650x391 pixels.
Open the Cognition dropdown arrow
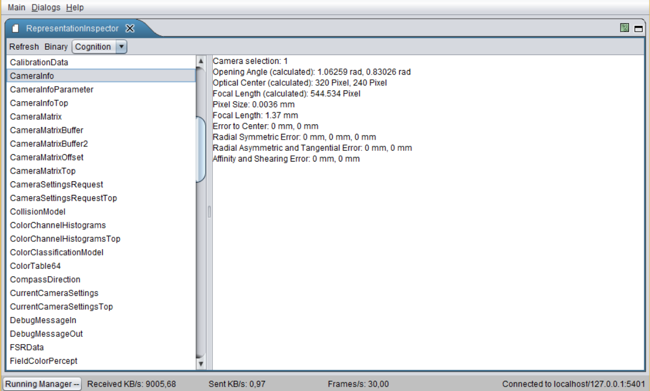121,47
